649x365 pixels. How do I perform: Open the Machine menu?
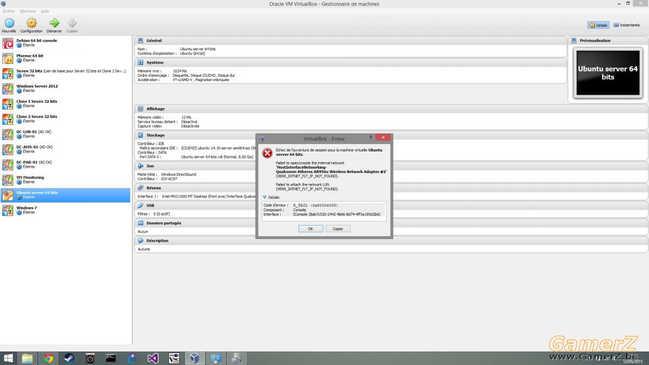coord(28,11)
